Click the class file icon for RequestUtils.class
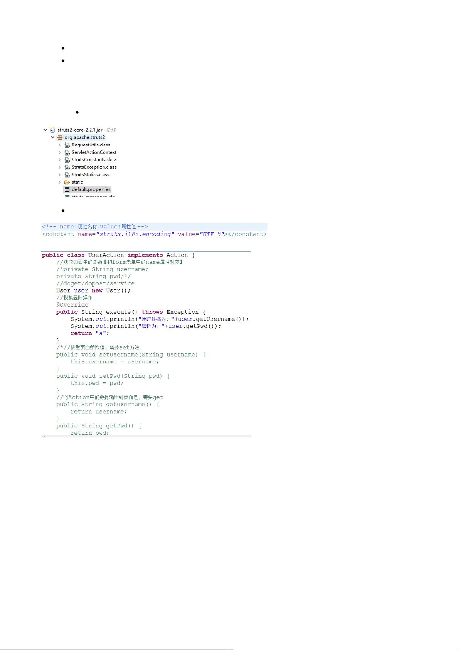The height and width of the screenshot is (650, 459). tap(67, 145)
